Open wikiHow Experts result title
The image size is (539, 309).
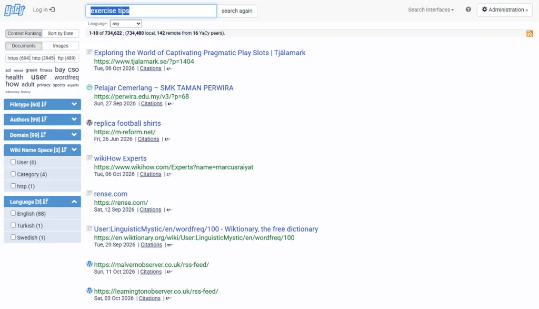coord(121,158)
